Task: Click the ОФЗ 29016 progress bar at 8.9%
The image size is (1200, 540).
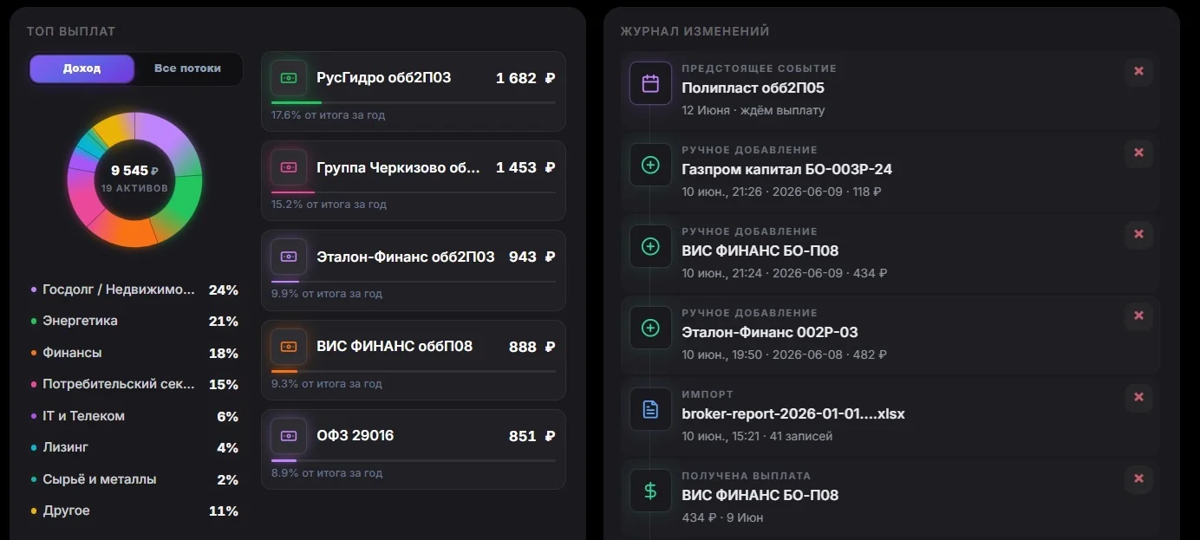Action: 413,461
